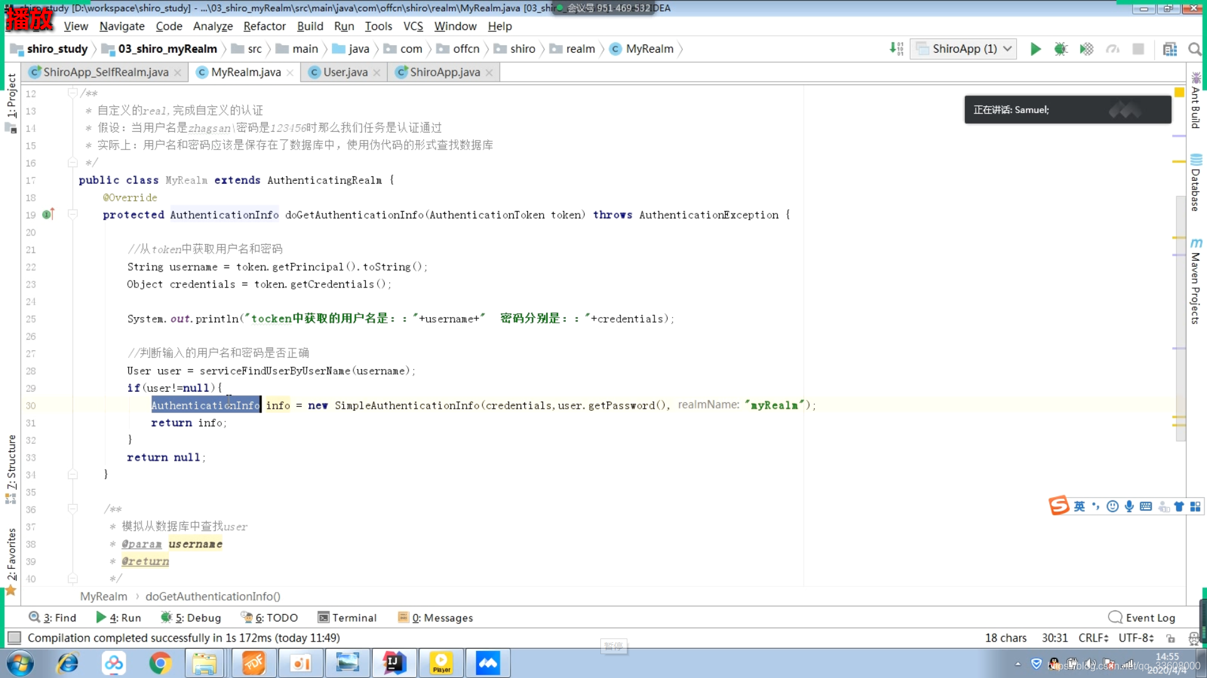Open the Maven Projects side panel
Screen dimensions: 1207x678
[x=1196, y=281]
